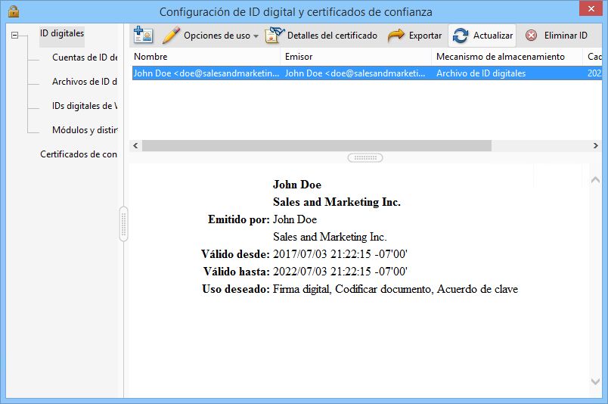The width and height of the screenshot is (608, 404).
Task: Click the horizontal pane splitter grip
Action: [365, 157]
